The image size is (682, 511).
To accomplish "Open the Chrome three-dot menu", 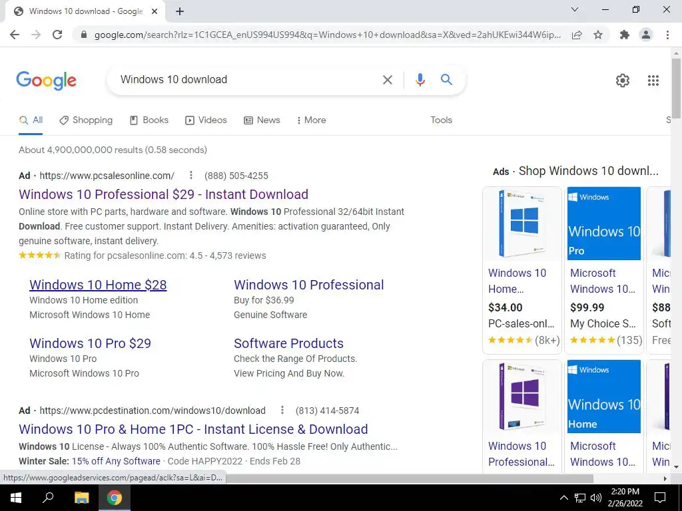I will coord(667,35).
